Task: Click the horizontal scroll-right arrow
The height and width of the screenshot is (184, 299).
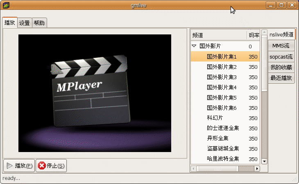Action: (x=257, y=168)
